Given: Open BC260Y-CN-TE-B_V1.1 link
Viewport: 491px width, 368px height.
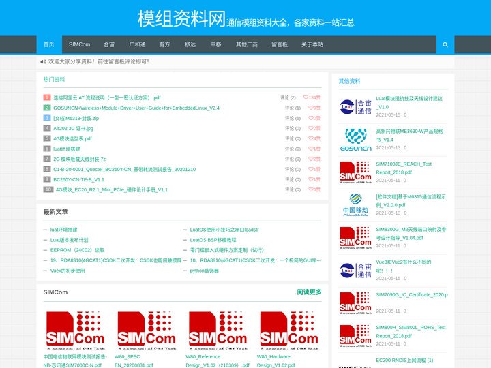Looking at the screenshot, I should 78,180.
